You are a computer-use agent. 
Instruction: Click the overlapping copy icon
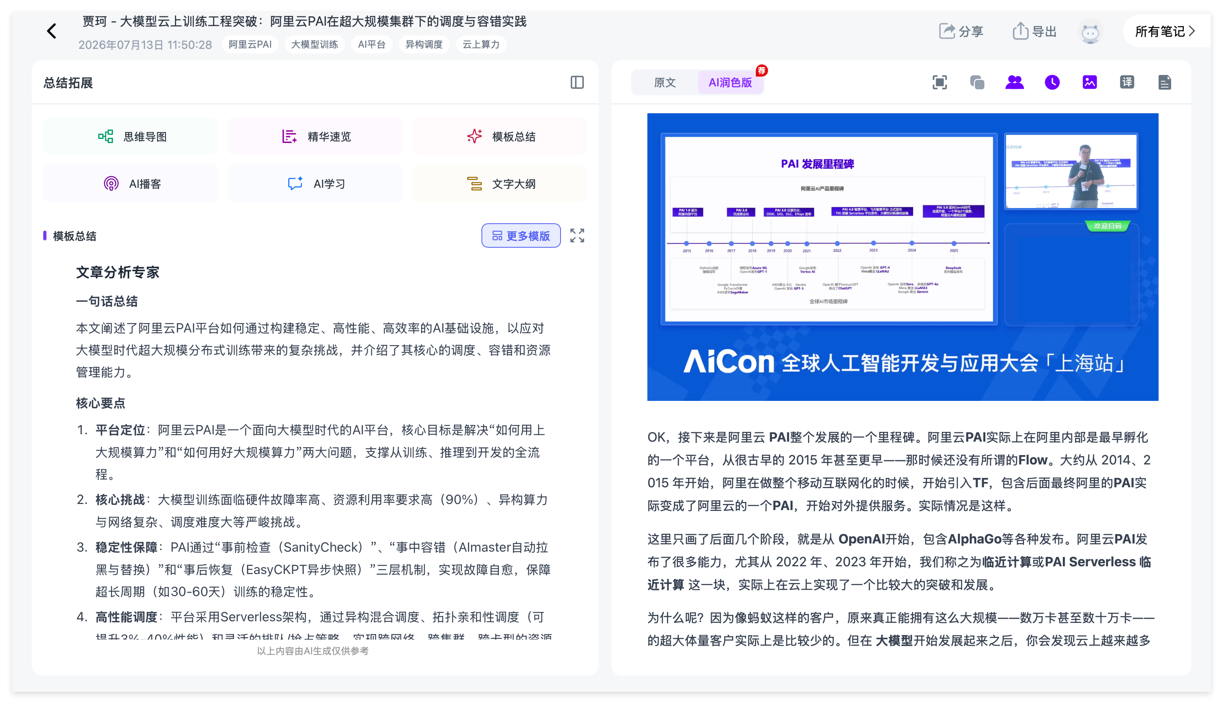(977, 82)
